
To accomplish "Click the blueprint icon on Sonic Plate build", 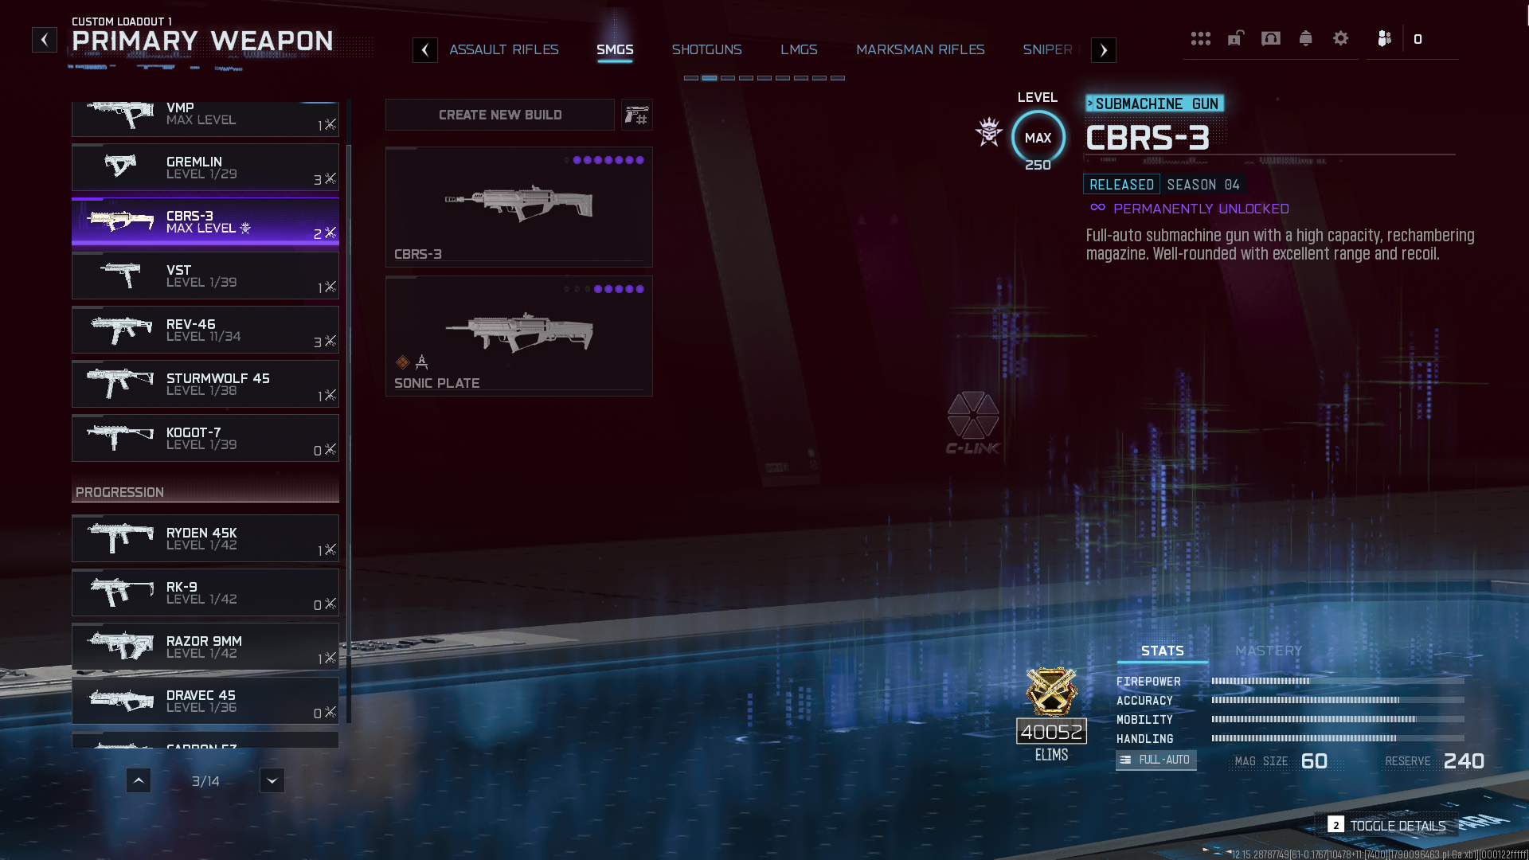I will (x=402, y=362).
